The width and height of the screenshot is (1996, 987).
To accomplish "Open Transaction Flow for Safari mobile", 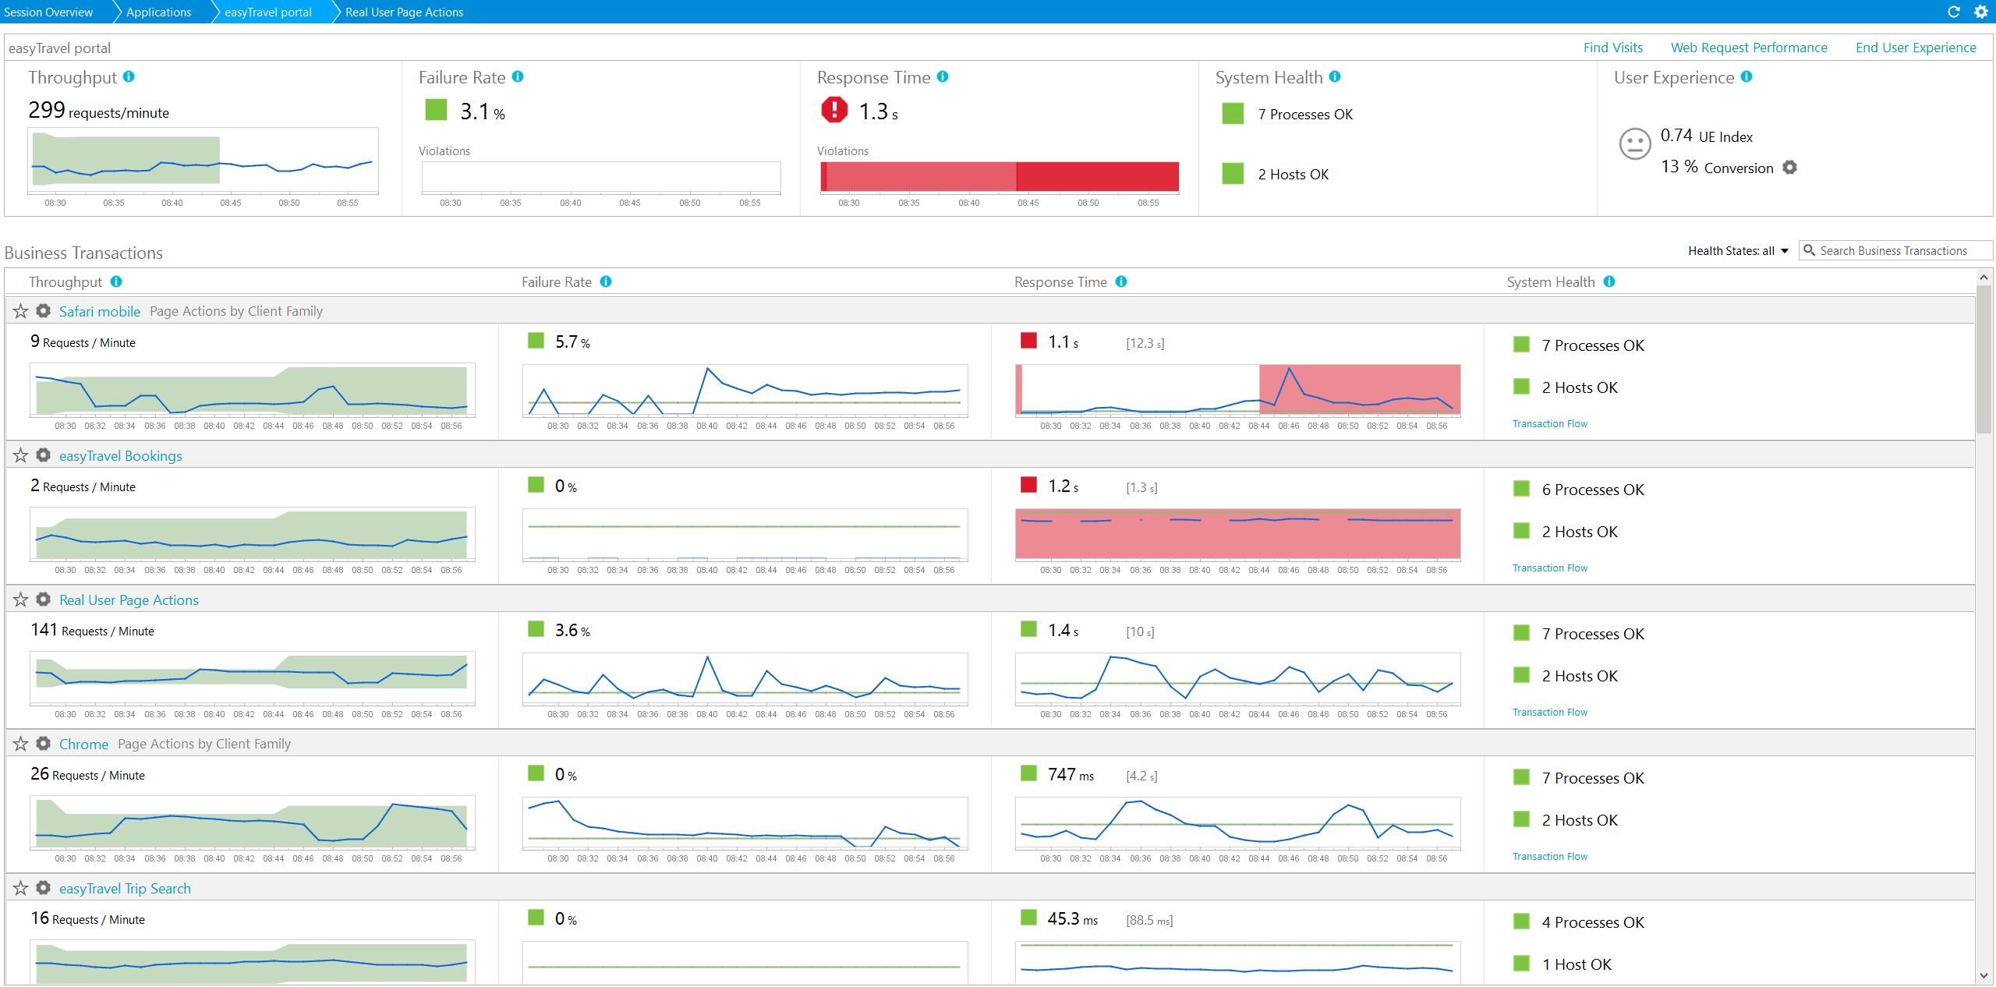I will [x=1549, y=423].
